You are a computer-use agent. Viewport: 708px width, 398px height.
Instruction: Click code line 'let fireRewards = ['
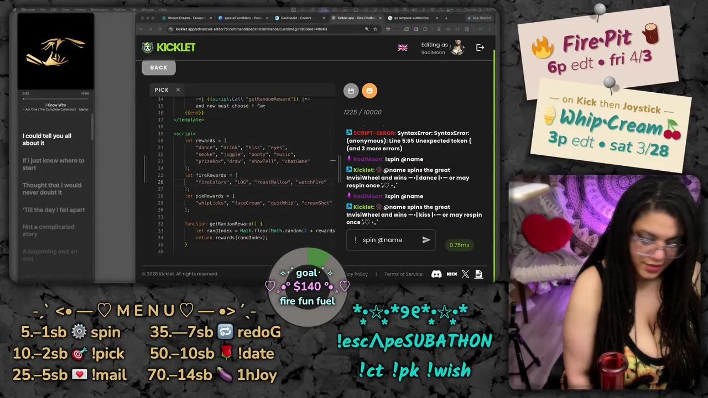tap(211, 175)
